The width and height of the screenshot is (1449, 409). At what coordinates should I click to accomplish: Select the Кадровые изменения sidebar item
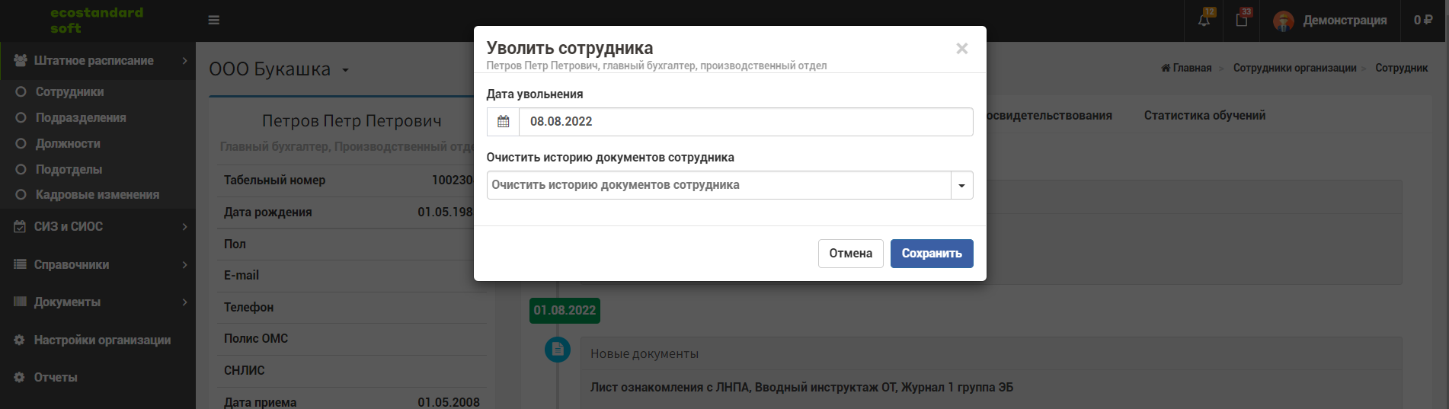98,195
